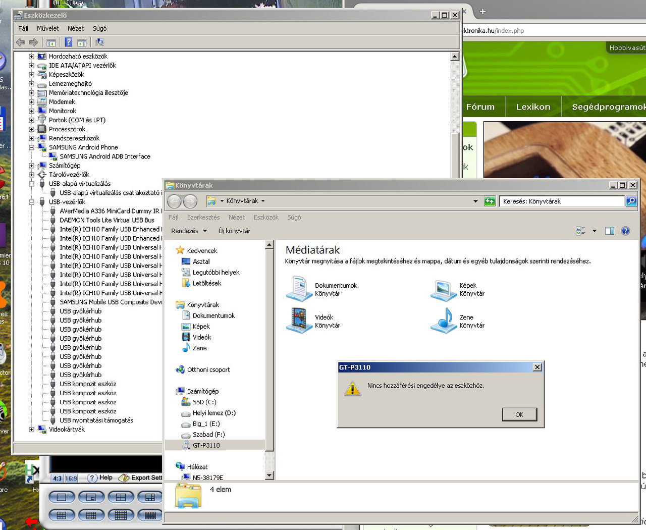Select the picture-in-picture layout button

pyautogui.click(x=91, y=497)
